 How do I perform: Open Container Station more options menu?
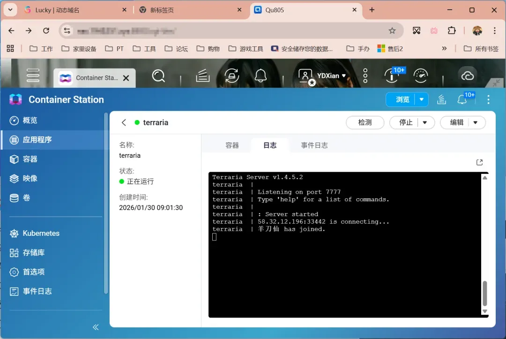(488, 99)
